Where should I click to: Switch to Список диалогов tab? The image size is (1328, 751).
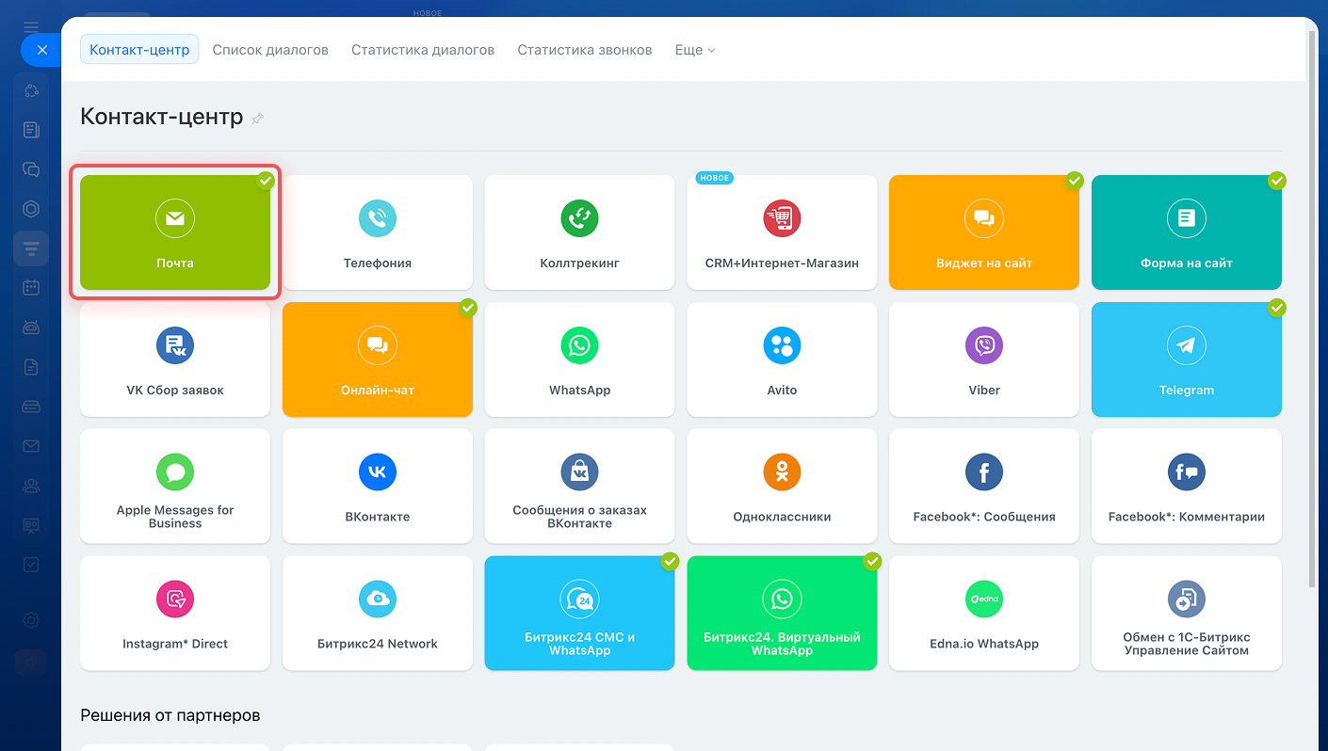coord(270,50)
